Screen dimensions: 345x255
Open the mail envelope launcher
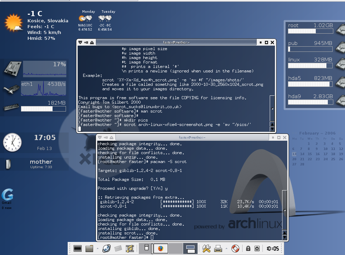click(x=118, y=248)
